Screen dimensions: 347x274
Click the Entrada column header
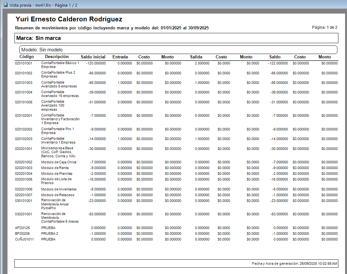pos(120,57)
